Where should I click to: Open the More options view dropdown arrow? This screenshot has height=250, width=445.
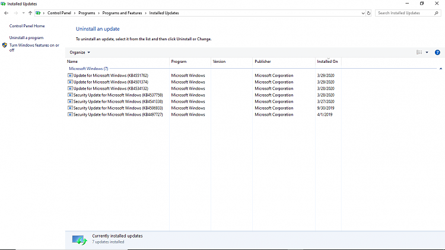pyautogui.click(x=427, y=53)
